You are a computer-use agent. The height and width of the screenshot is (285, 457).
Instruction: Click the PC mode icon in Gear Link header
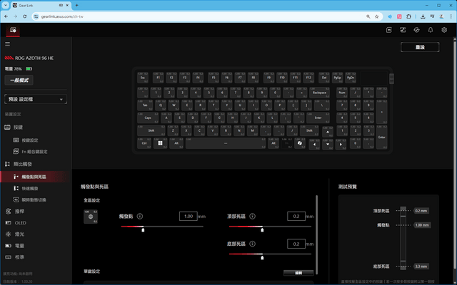[388, 30]
